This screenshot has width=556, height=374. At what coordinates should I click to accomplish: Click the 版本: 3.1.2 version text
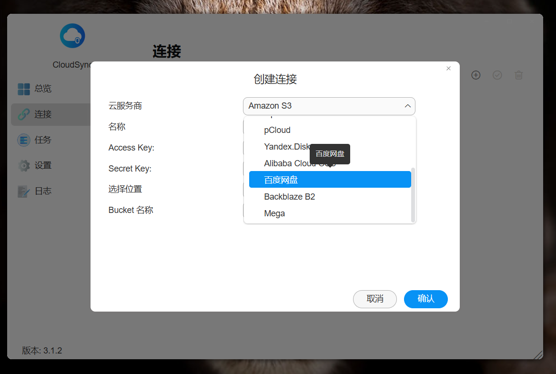click(x=42, y=351)
